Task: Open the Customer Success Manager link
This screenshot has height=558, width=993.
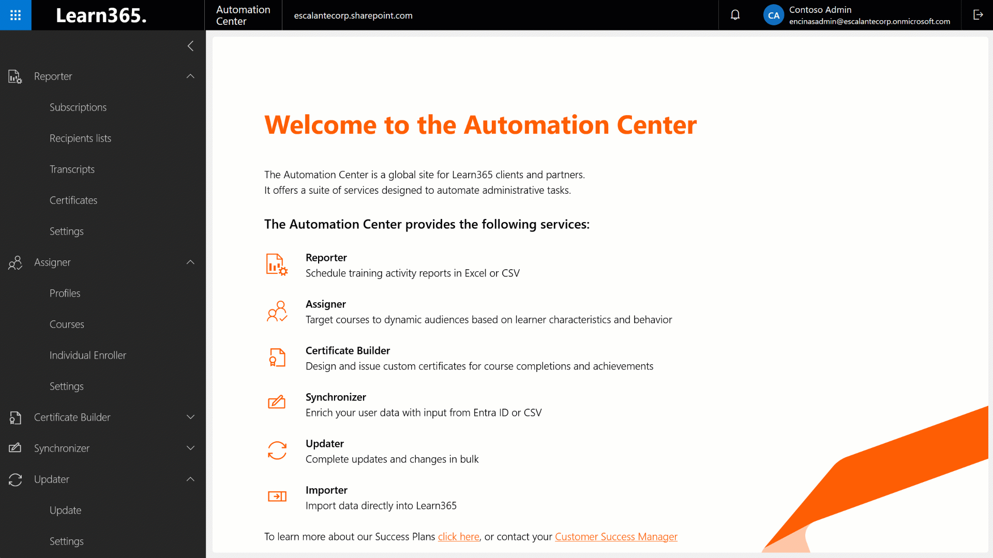Action: point(616,537)
